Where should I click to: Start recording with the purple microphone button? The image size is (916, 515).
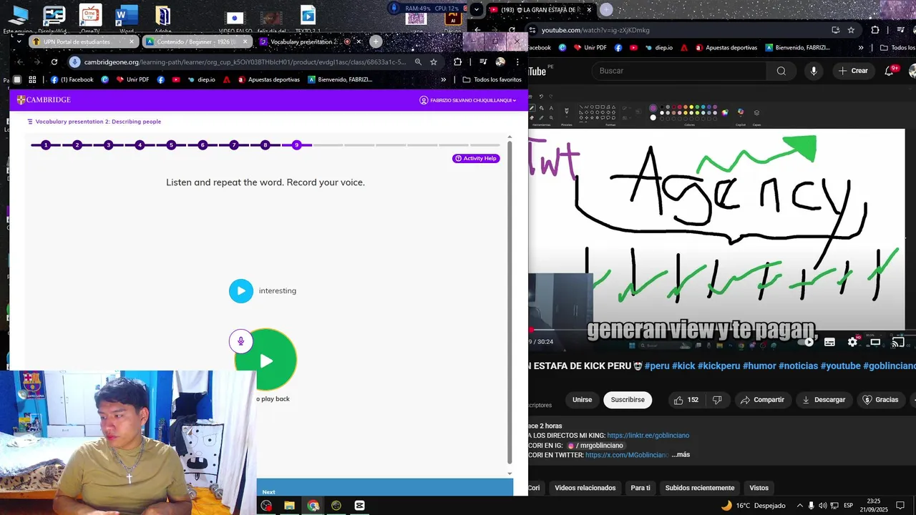240,341
